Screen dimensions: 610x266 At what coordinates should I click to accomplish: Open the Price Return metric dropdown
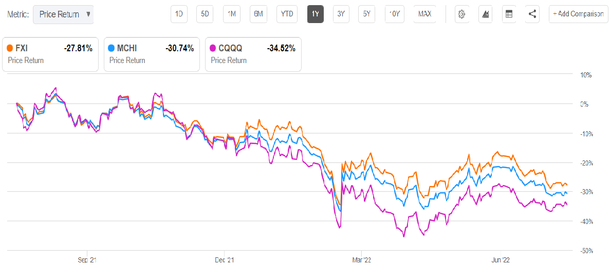(x=63, y=14)
